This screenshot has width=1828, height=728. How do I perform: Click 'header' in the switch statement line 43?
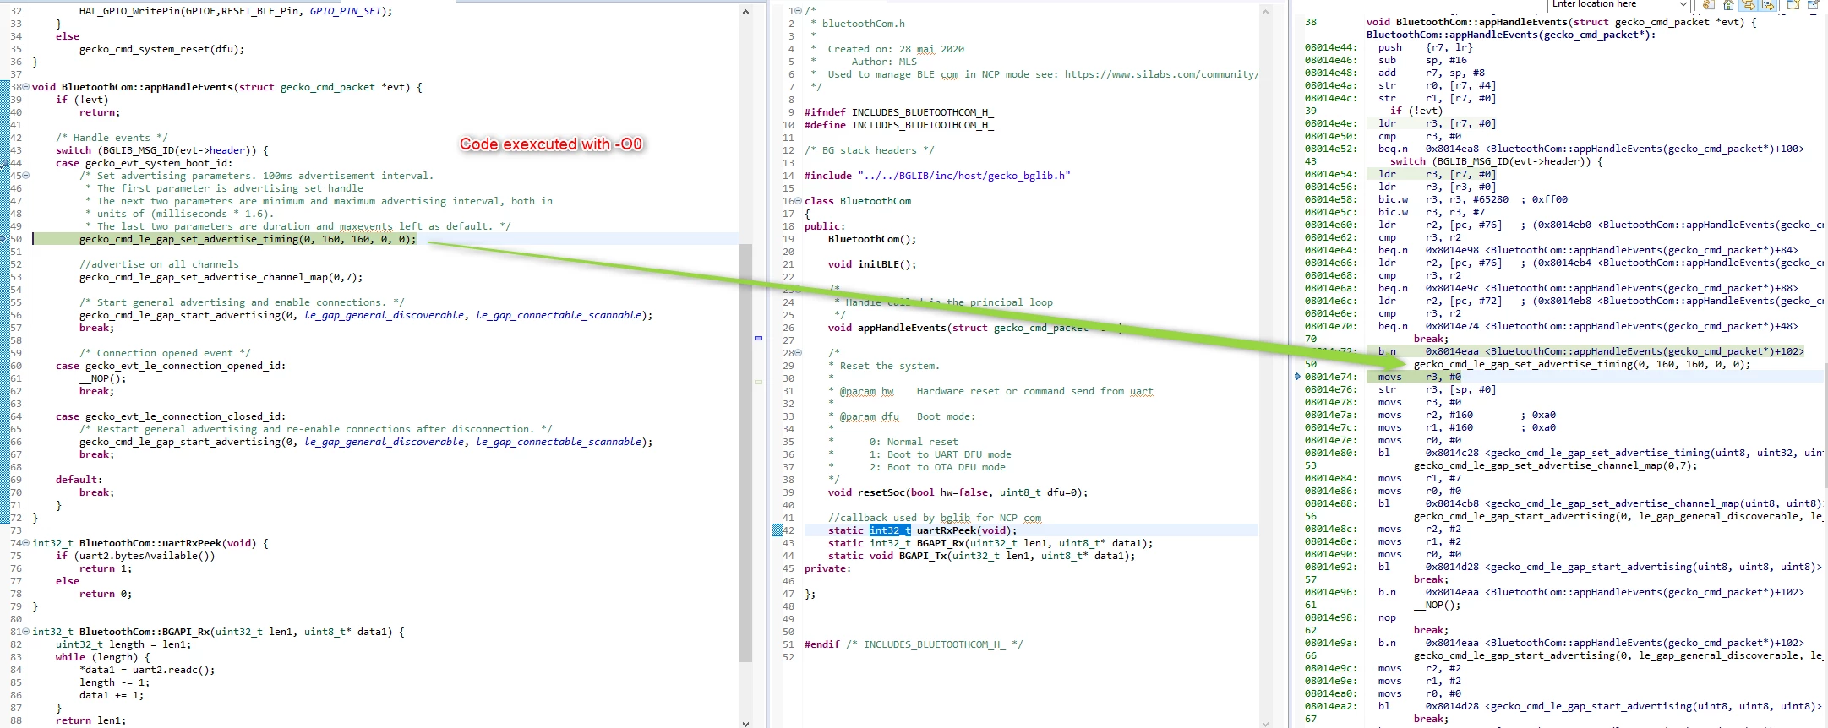click(x=226, y=150)
